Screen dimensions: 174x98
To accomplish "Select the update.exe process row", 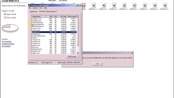I will click(54, 32).
